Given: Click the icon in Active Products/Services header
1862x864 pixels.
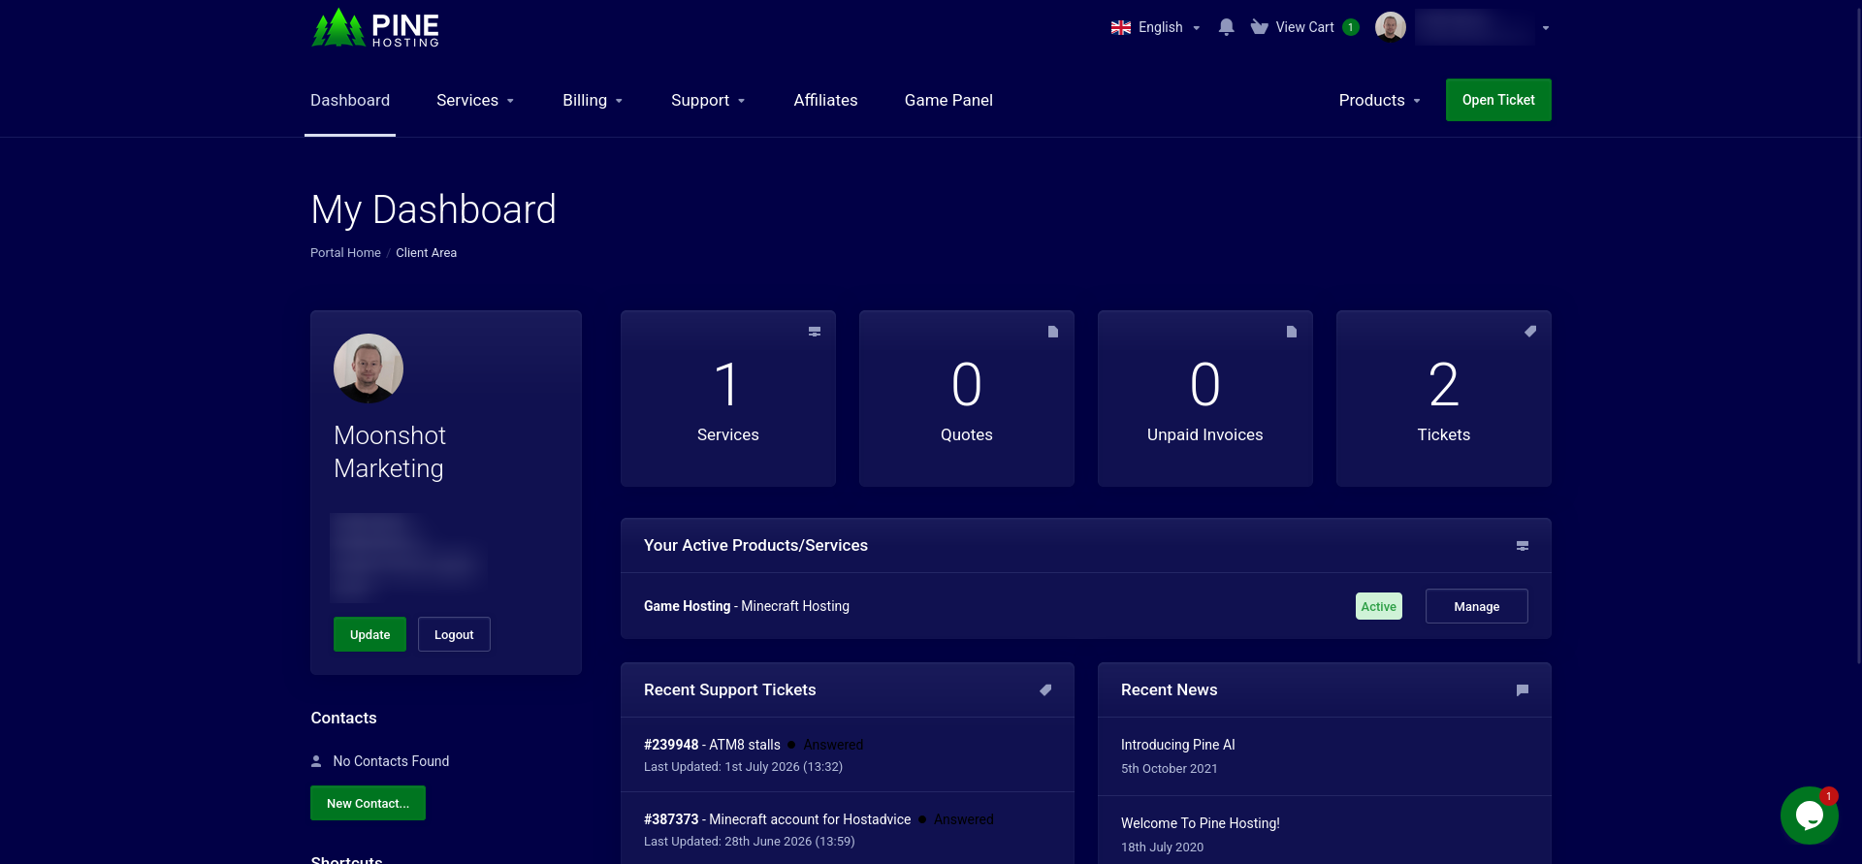Looking at the screenshot, I should click(1523, 546).
